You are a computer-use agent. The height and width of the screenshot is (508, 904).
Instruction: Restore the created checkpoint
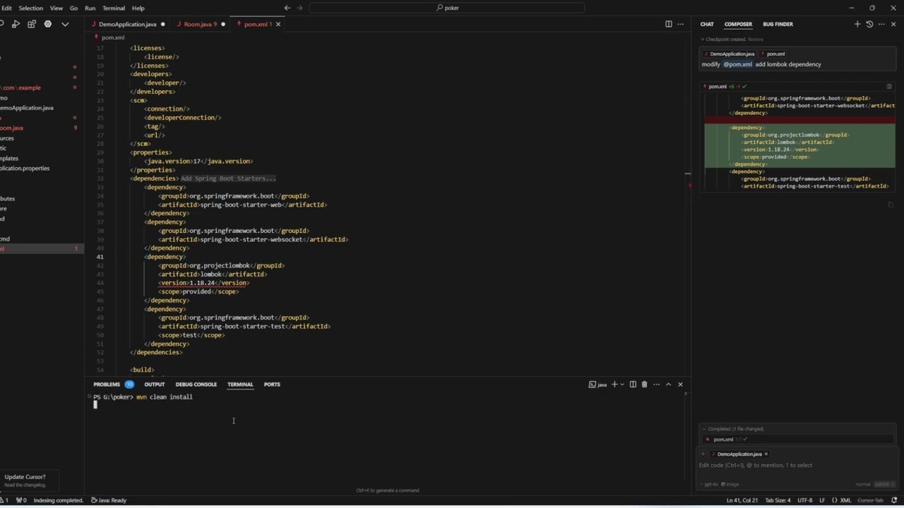pos(756,40)
